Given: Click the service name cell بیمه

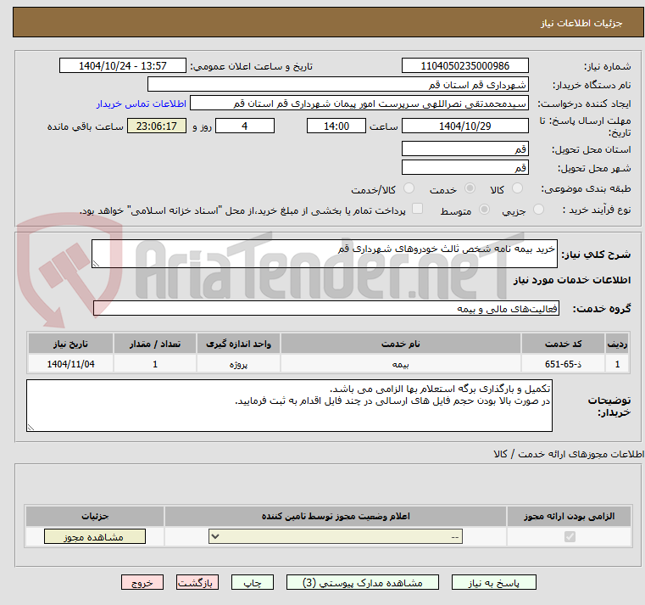Looking at the screenshot, I should pyautogui.click(x=401, y=364).
